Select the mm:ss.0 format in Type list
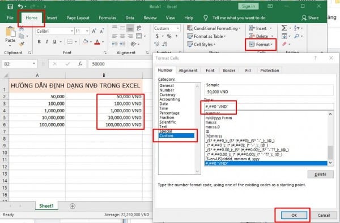340x223 pixels. pos(212,127)
